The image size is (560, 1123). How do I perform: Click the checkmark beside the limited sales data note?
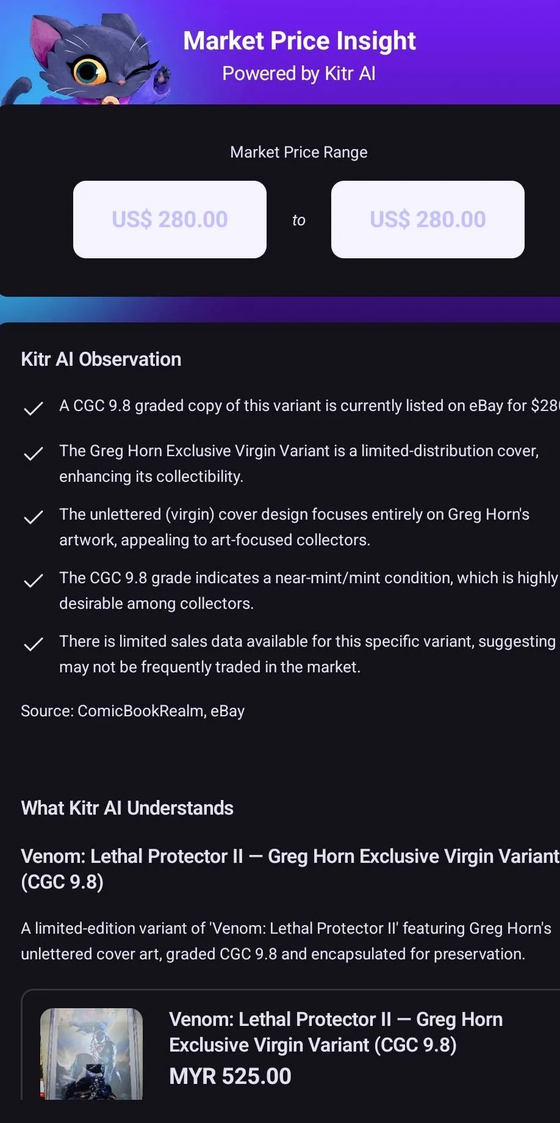33,644
